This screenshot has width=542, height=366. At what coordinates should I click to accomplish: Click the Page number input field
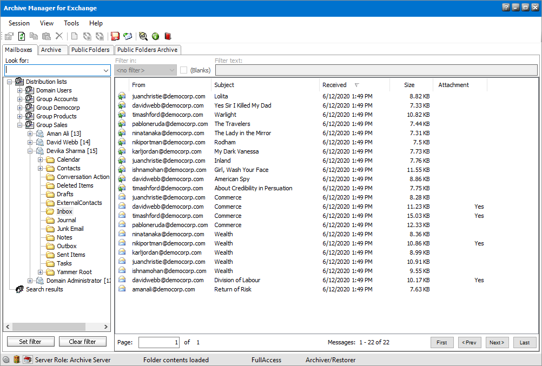tap(159, 343)
